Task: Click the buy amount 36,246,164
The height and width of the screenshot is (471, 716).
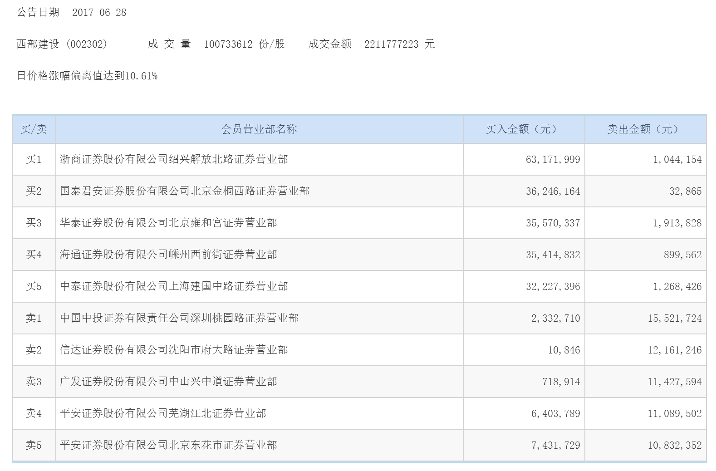Action: (x=553, y=191)
